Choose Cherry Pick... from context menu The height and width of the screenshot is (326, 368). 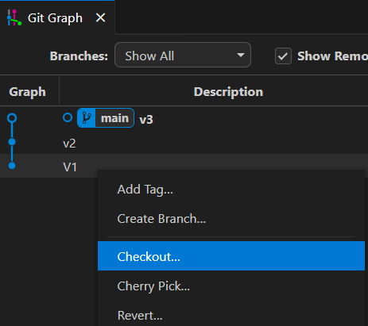click(x=231, y=286)
